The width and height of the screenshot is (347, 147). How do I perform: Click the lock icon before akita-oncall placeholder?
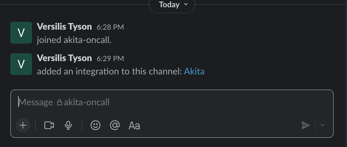60,103
